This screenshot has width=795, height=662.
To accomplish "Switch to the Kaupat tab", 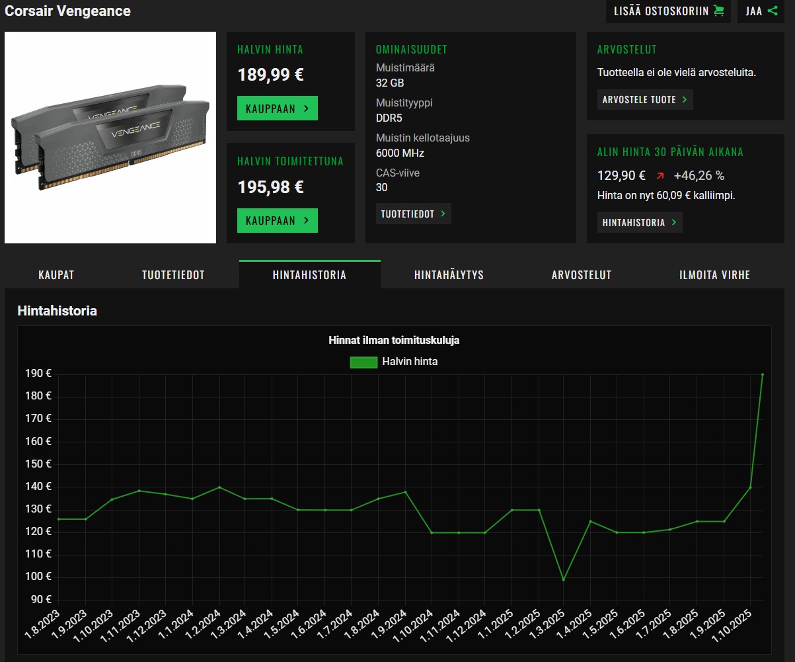I will (56, 274).
